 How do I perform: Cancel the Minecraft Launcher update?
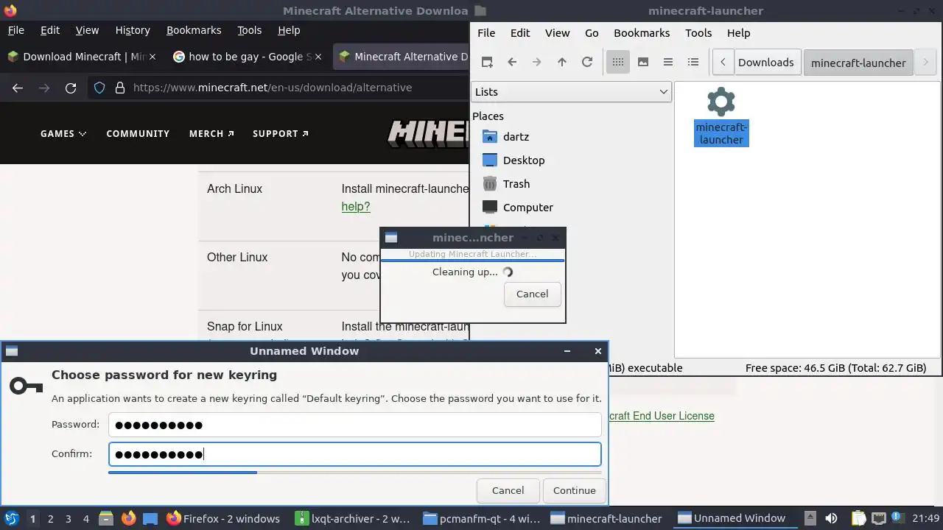click(x=532, y=294)
